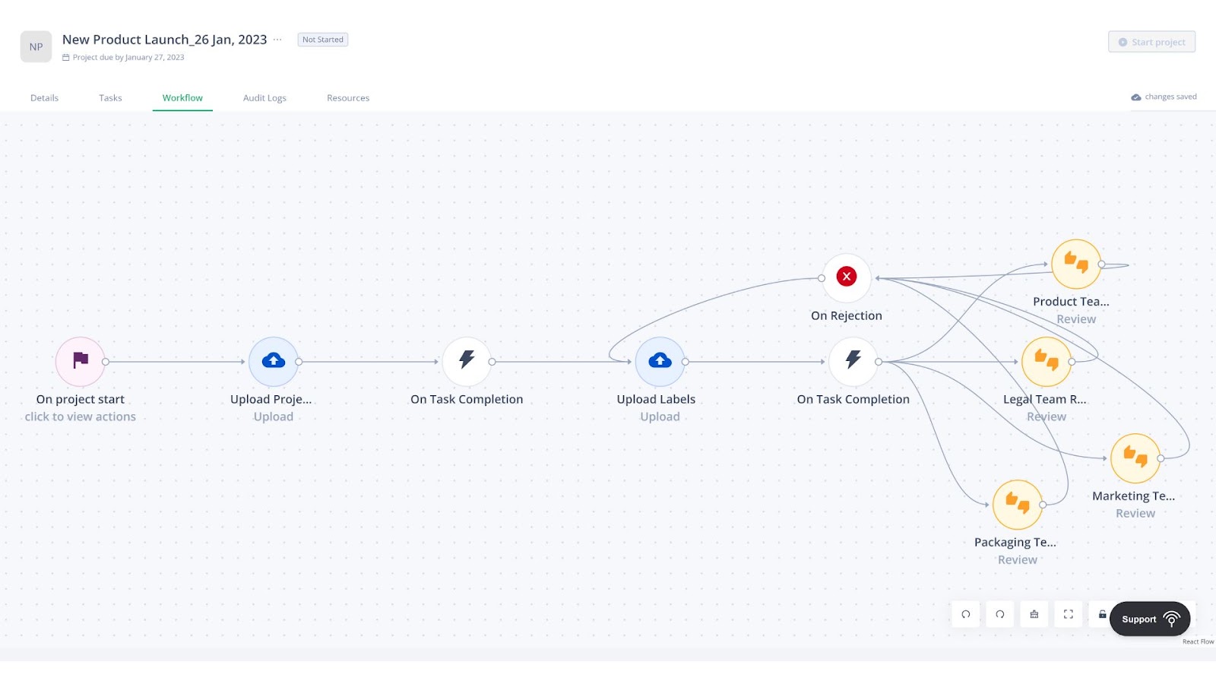The width and height of the screenshot is (1216, 684).
Task: Open the Audit Logs tab
Action: [x=264, y=97]
